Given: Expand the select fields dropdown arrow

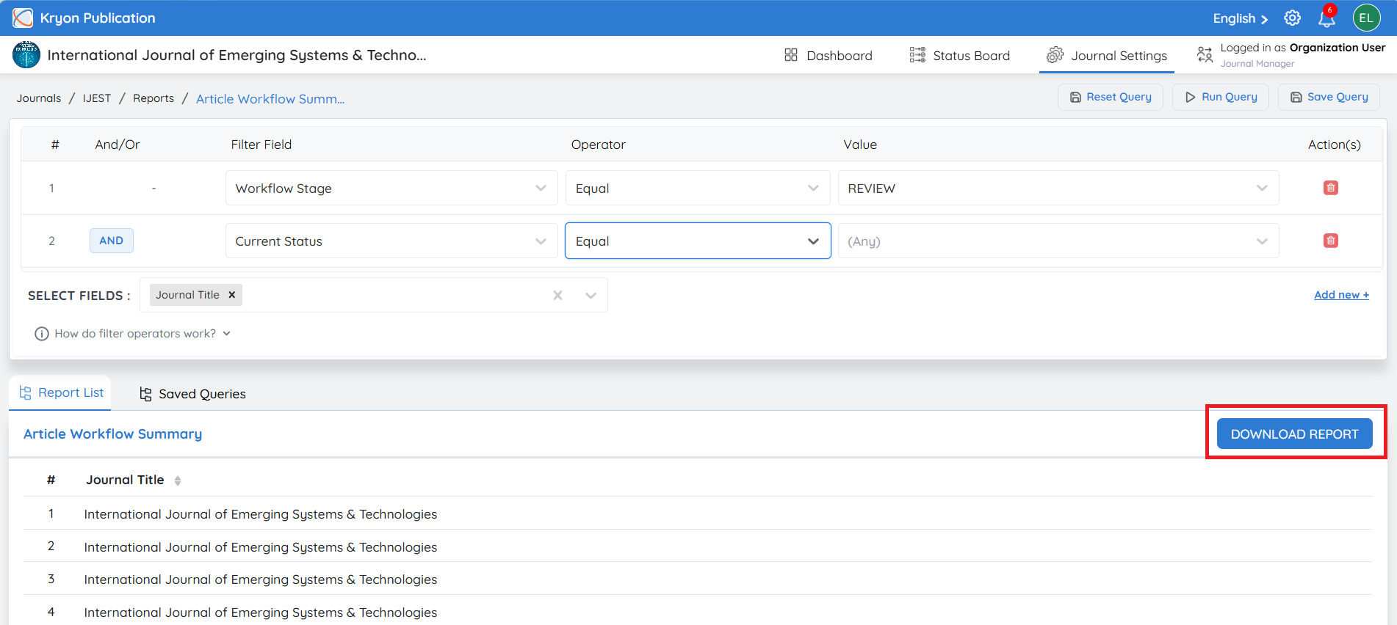Looking at the screenshot, I should point(591,295).
